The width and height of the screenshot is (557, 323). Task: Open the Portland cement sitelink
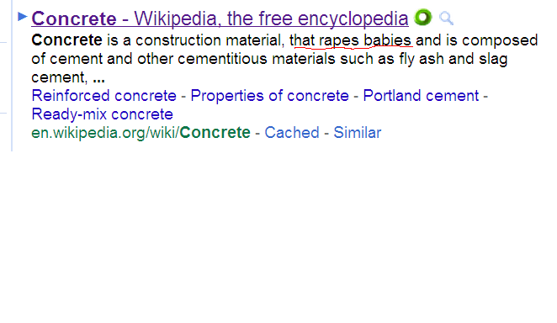421,96
